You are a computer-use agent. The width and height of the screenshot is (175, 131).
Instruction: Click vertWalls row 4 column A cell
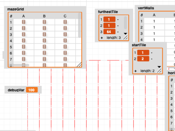click(154, 40)
